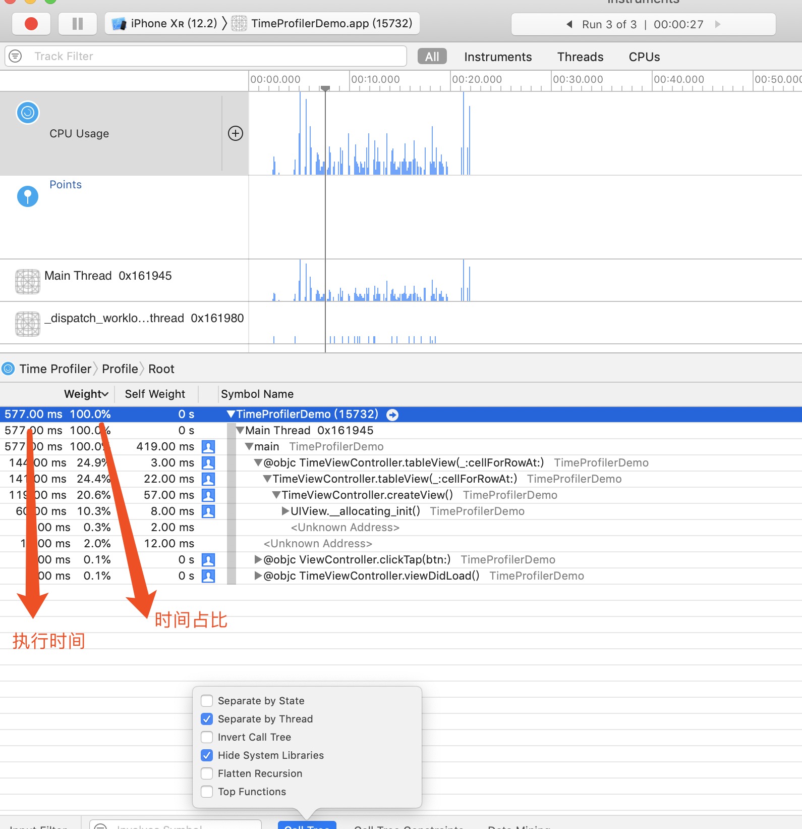The image size is (802, 829).
Task: Click the 10.3% weight cell
Action: click(x=94, y=511)
